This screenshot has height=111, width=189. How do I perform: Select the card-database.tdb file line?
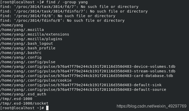pos(86,76)
